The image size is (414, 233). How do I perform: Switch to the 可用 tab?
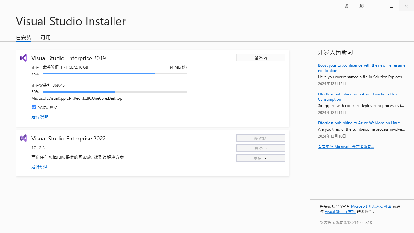[x=46, y=38]
